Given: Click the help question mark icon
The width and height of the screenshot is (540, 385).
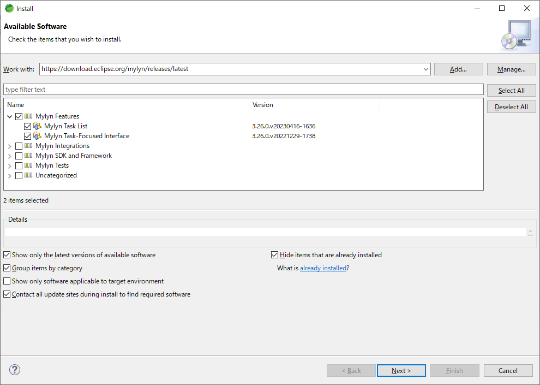Looking at the screenshot, I should 15,370.
